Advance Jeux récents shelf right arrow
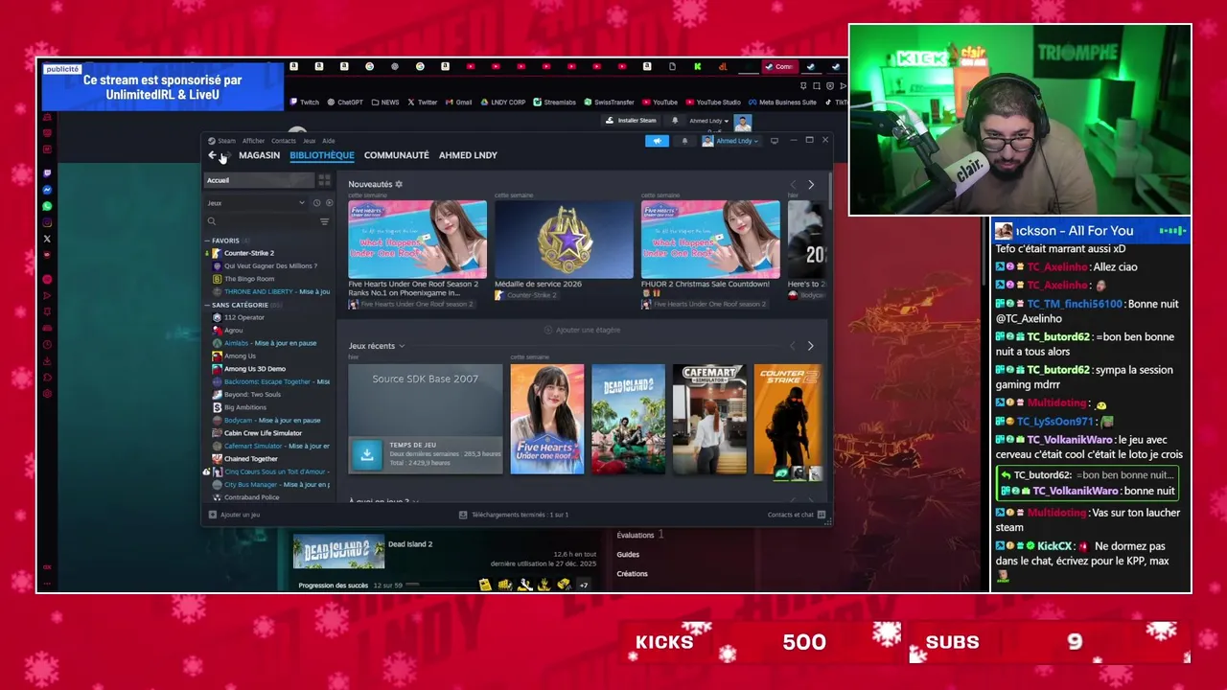The height and width of the screenshot is (690, 1227). 811,346
